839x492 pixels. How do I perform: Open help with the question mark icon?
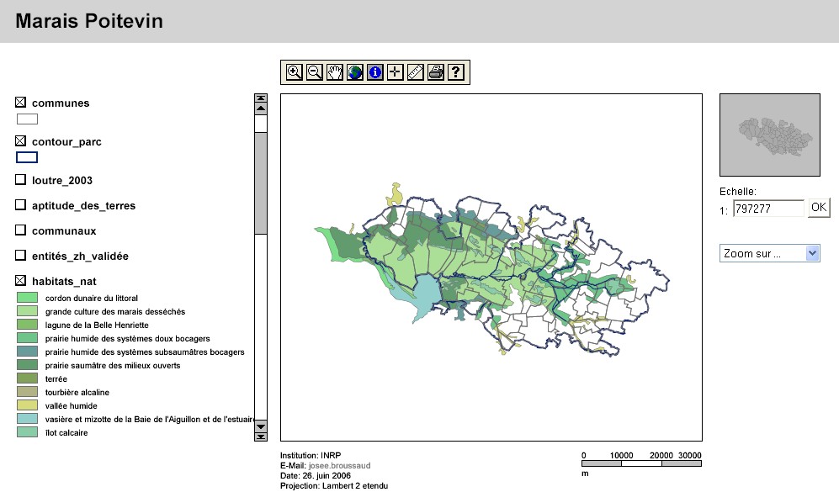(x=456, y=72)
